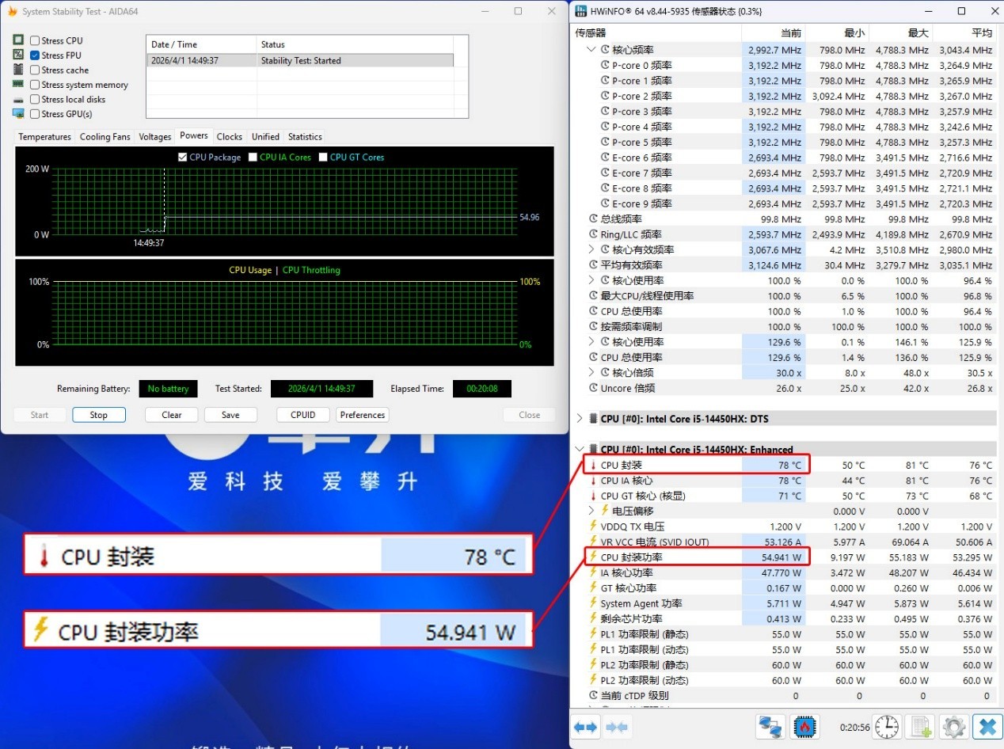Click disk icon beside Stress local disks

18,99
